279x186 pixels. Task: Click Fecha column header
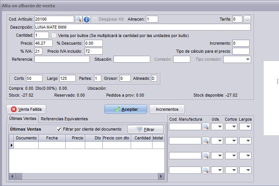[52, 138]
